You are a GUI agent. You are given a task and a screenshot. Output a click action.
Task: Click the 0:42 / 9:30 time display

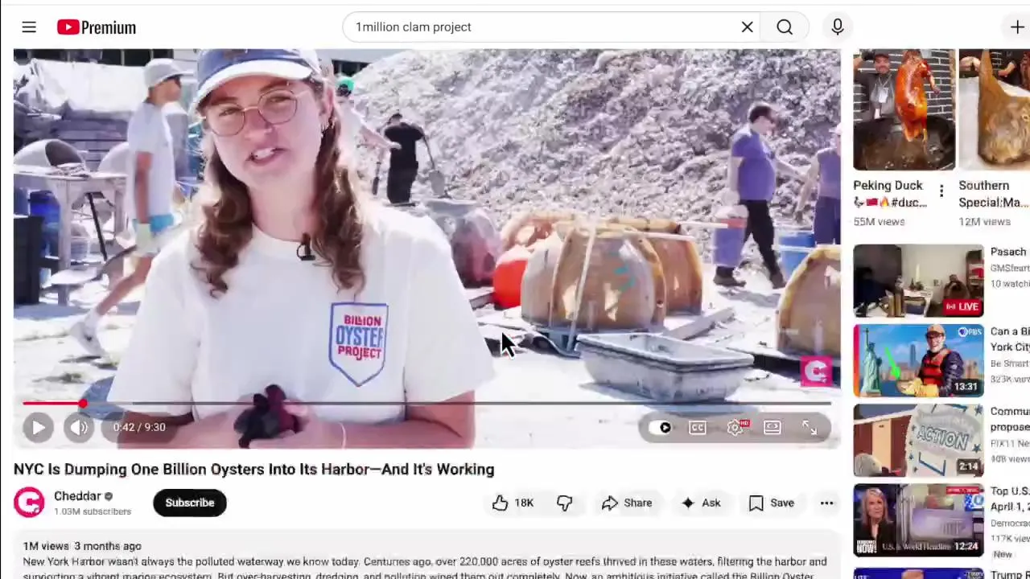(x=139, y=428)
